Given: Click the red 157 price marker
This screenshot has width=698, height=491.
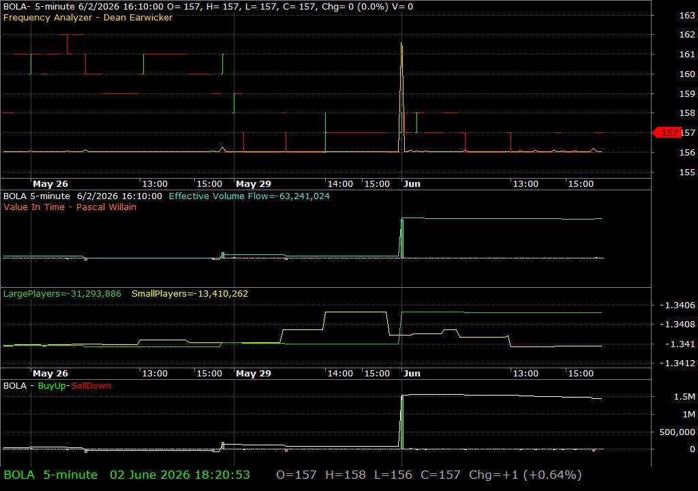Looking at the screenshot, I should pyautogui.click(x=667, y=133).
